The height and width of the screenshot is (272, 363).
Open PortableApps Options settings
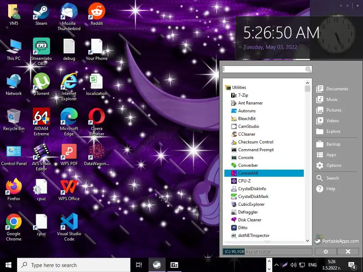click(x=329, y=165)
